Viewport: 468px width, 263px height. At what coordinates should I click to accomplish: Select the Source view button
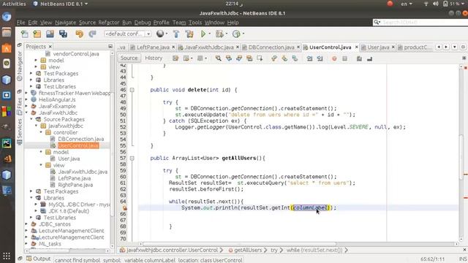point(129,58)
